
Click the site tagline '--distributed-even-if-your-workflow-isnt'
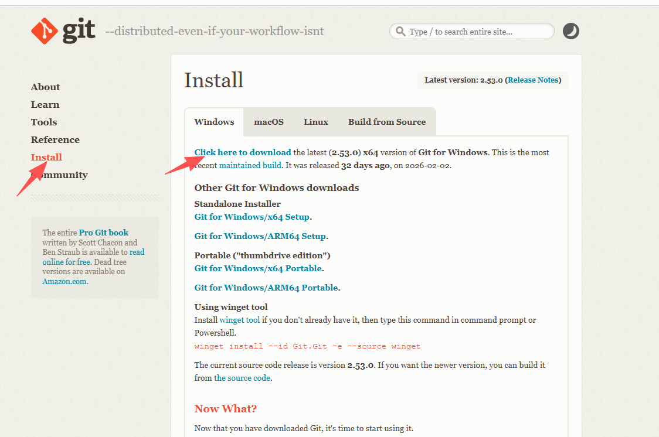click(215, 31)
